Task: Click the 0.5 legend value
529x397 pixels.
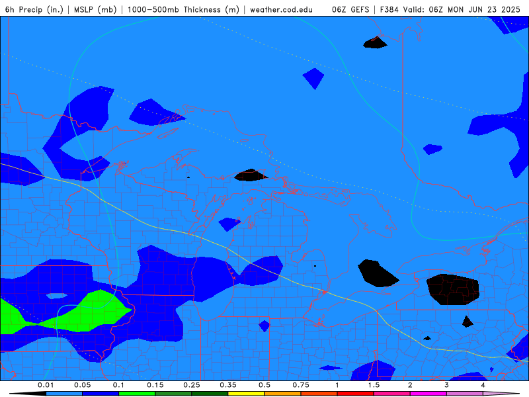Action: (x=264, y=385)
